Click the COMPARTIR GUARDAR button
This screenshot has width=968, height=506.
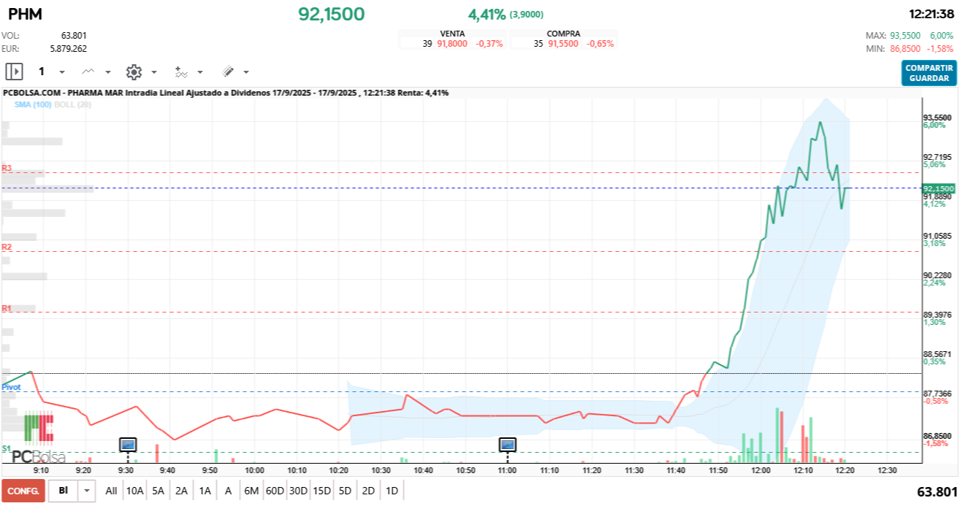[929, 73]
